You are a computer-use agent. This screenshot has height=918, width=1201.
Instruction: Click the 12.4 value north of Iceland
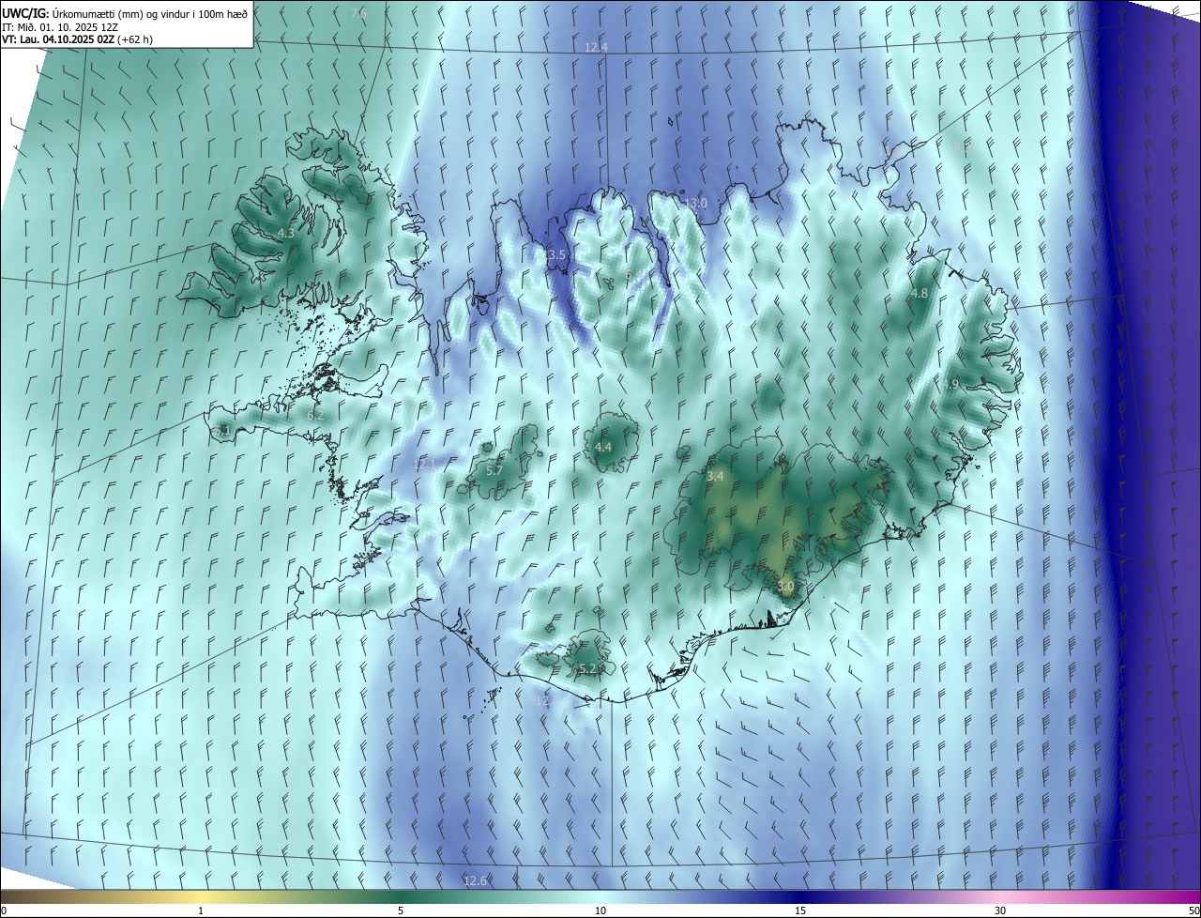click(x=596, y=47)
